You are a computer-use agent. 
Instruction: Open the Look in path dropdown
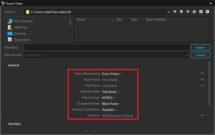point(169,12)
